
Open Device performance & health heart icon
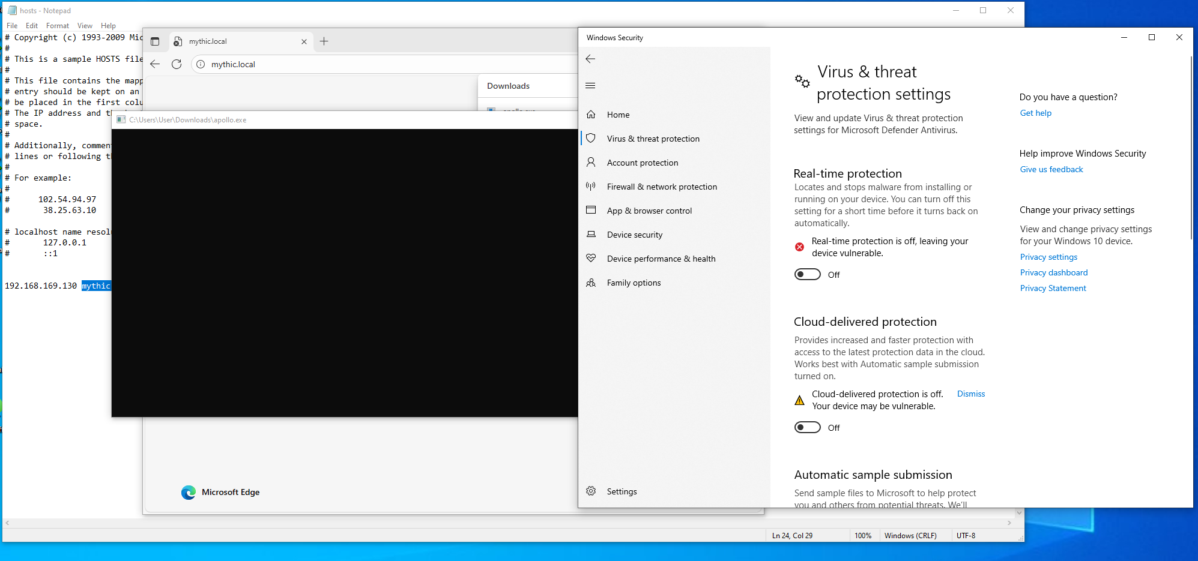pos(591,259)
